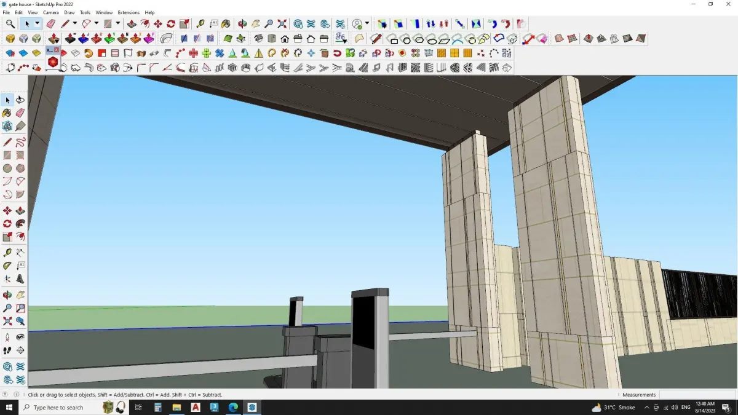
Task: Select the Scale tool in top toolbar
Action: click(x=184, y=24)
